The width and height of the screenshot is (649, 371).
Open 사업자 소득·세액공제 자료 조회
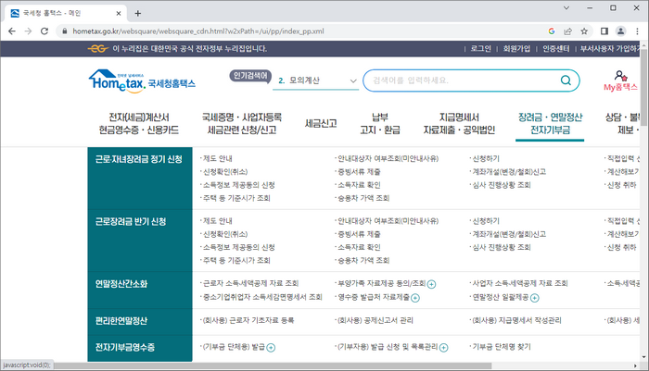pyautogui.click(x=520, y=283)
